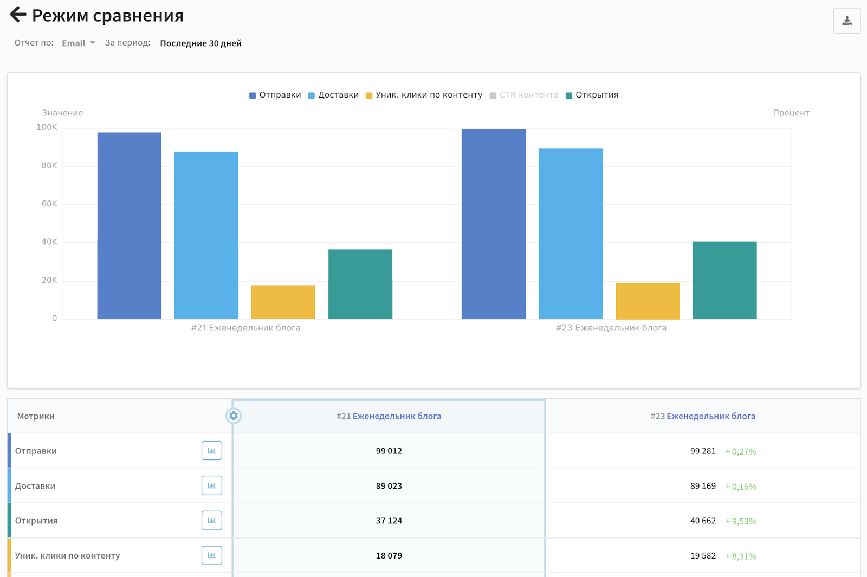Download the comparison report
This screenshot has height=577, width=867.
847,21
